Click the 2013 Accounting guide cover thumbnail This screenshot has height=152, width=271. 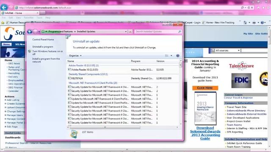pos(205,109)
